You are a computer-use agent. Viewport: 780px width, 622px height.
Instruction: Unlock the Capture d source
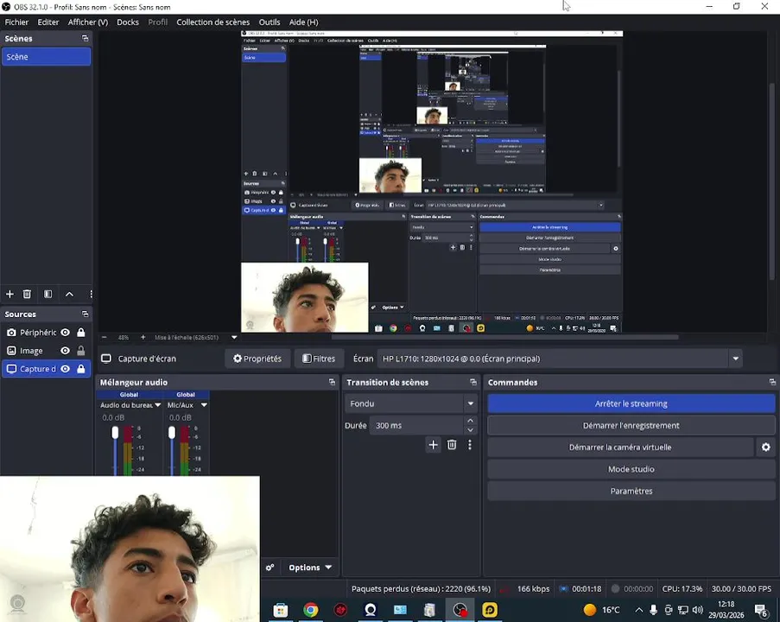[80, 369]
